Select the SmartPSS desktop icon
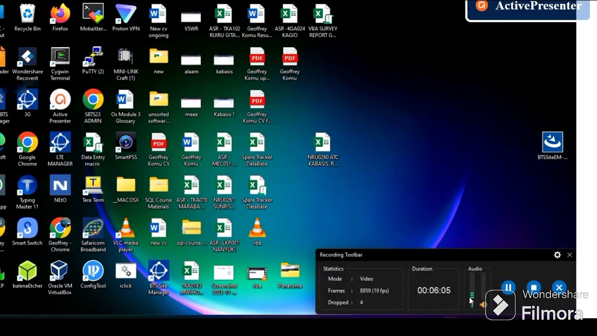The image size is (597, 336). coord(126,147)
